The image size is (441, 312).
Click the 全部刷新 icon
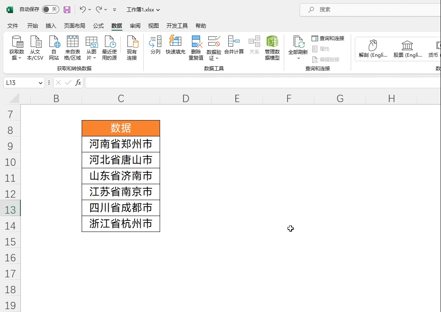pos(298,42)
